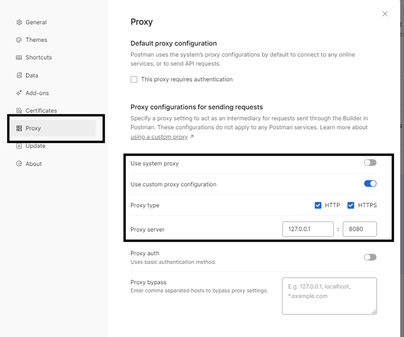This screenshot has height=337, width=404.
Task: Enable the Proxy auth toggle
Action: [370, 257]
